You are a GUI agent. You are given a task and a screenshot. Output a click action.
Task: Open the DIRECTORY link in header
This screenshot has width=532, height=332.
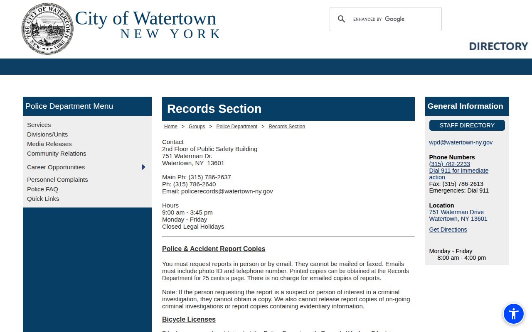498,46
